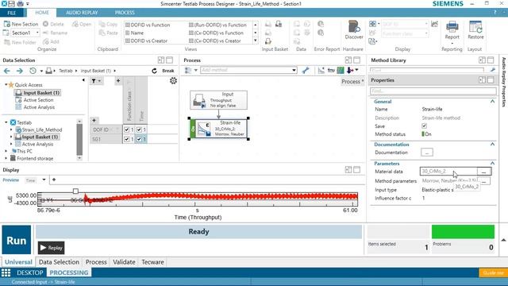Image resolution: width=508 pixels, height=286 pixels.
Task: Collapse the Parameters properties section
Action: (x=492, y=163)
